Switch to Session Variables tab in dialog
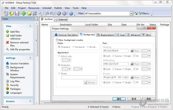Viewport: 173px width, 110px height. [66, 35]
